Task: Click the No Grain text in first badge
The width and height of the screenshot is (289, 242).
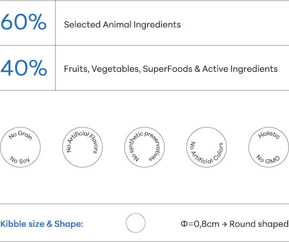Action: pyautogui.click(x=20, y=135)
